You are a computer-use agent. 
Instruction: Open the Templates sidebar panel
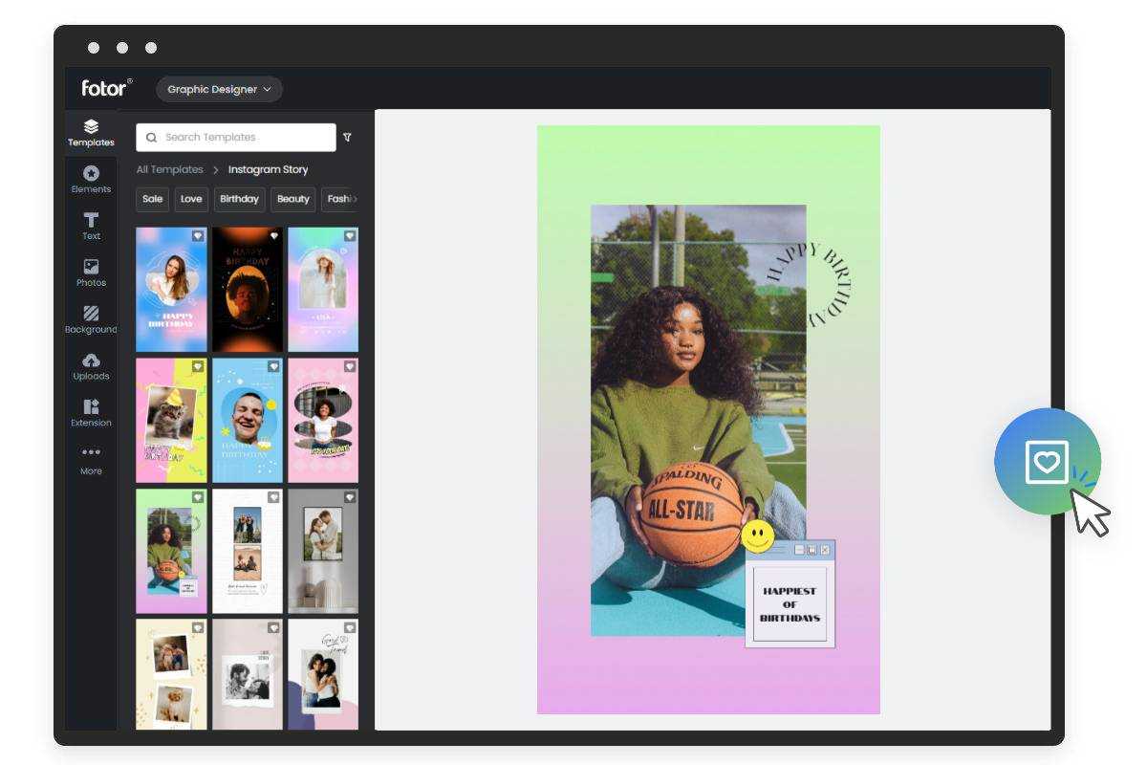[x=91, y=133]
